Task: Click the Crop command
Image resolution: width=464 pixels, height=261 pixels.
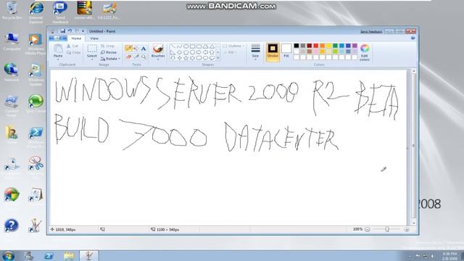Action: 107,46
